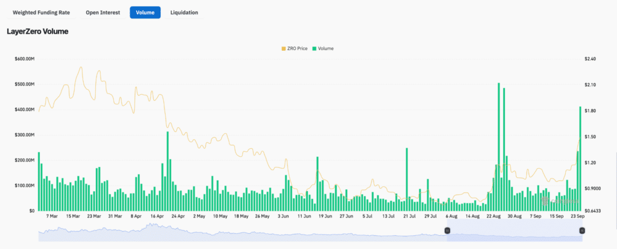
Task: Click the $1.50 price axis label
Action: coord(590,137)
